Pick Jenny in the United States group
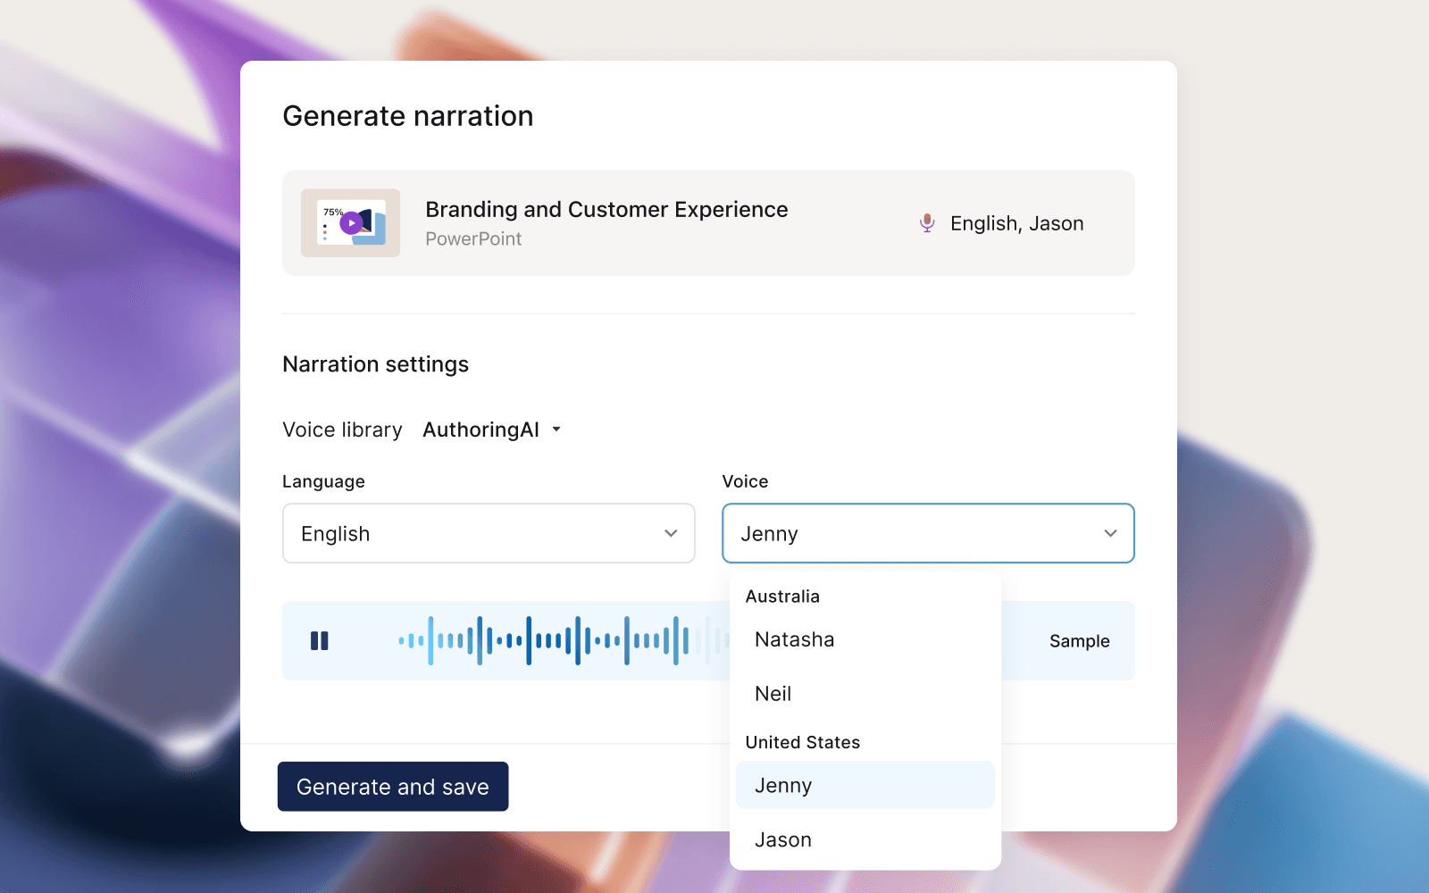Viewport: 1429px width, 893px height. click(x=865, y=785)
